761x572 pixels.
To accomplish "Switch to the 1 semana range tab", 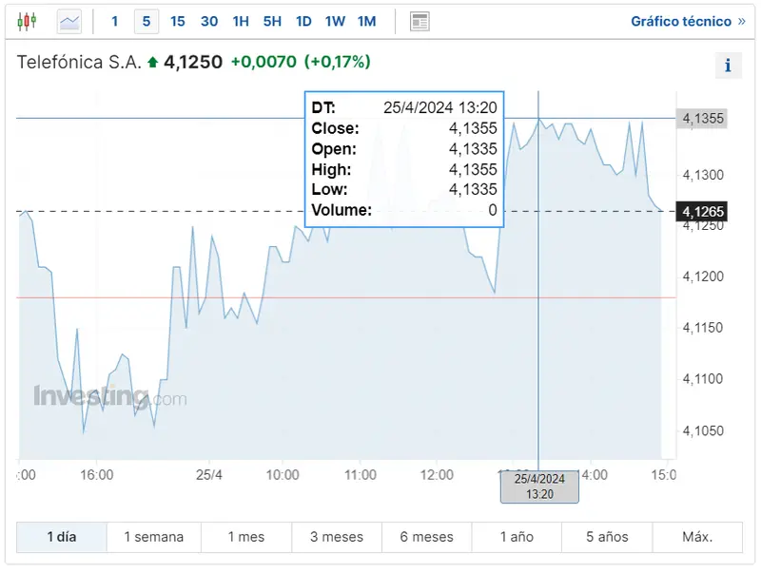I will (153, 536).
